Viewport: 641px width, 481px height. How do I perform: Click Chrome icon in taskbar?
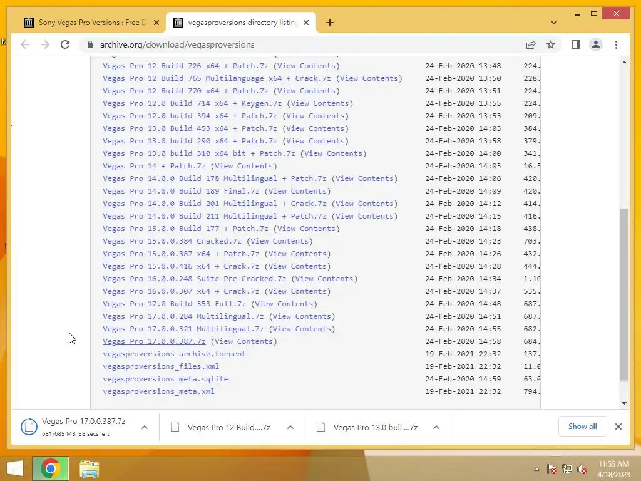pos(51,468)
